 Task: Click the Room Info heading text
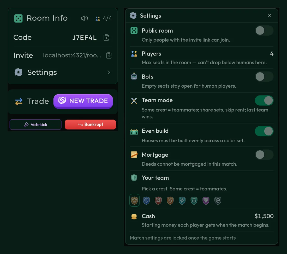click(x=47, y=18)
